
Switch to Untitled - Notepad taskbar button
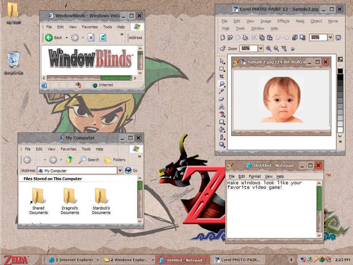(181, 260)
